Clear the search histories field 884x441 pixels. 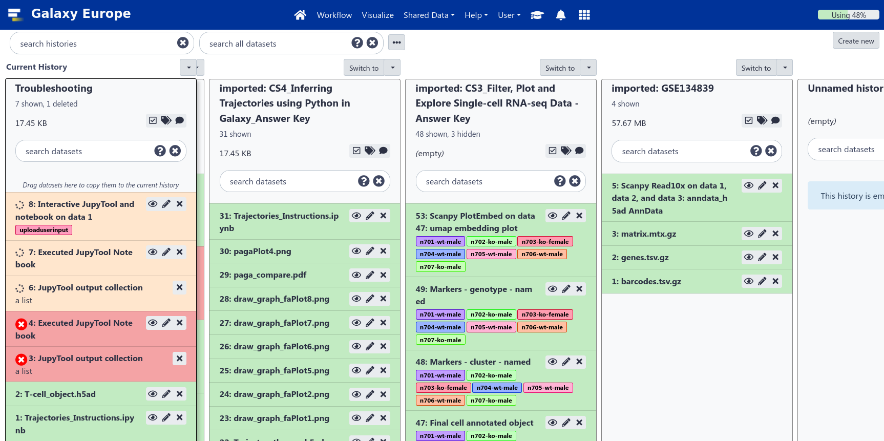(x=183, y=43)
